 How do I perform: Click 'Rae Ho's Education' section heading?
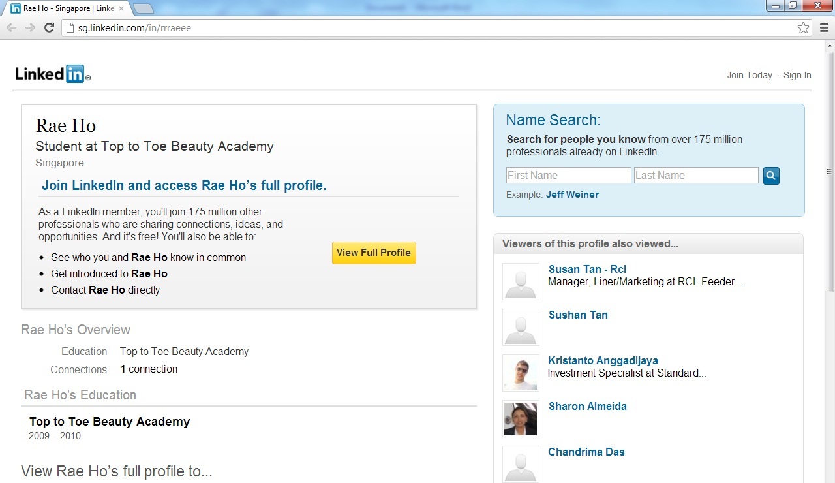coord(80,395)
